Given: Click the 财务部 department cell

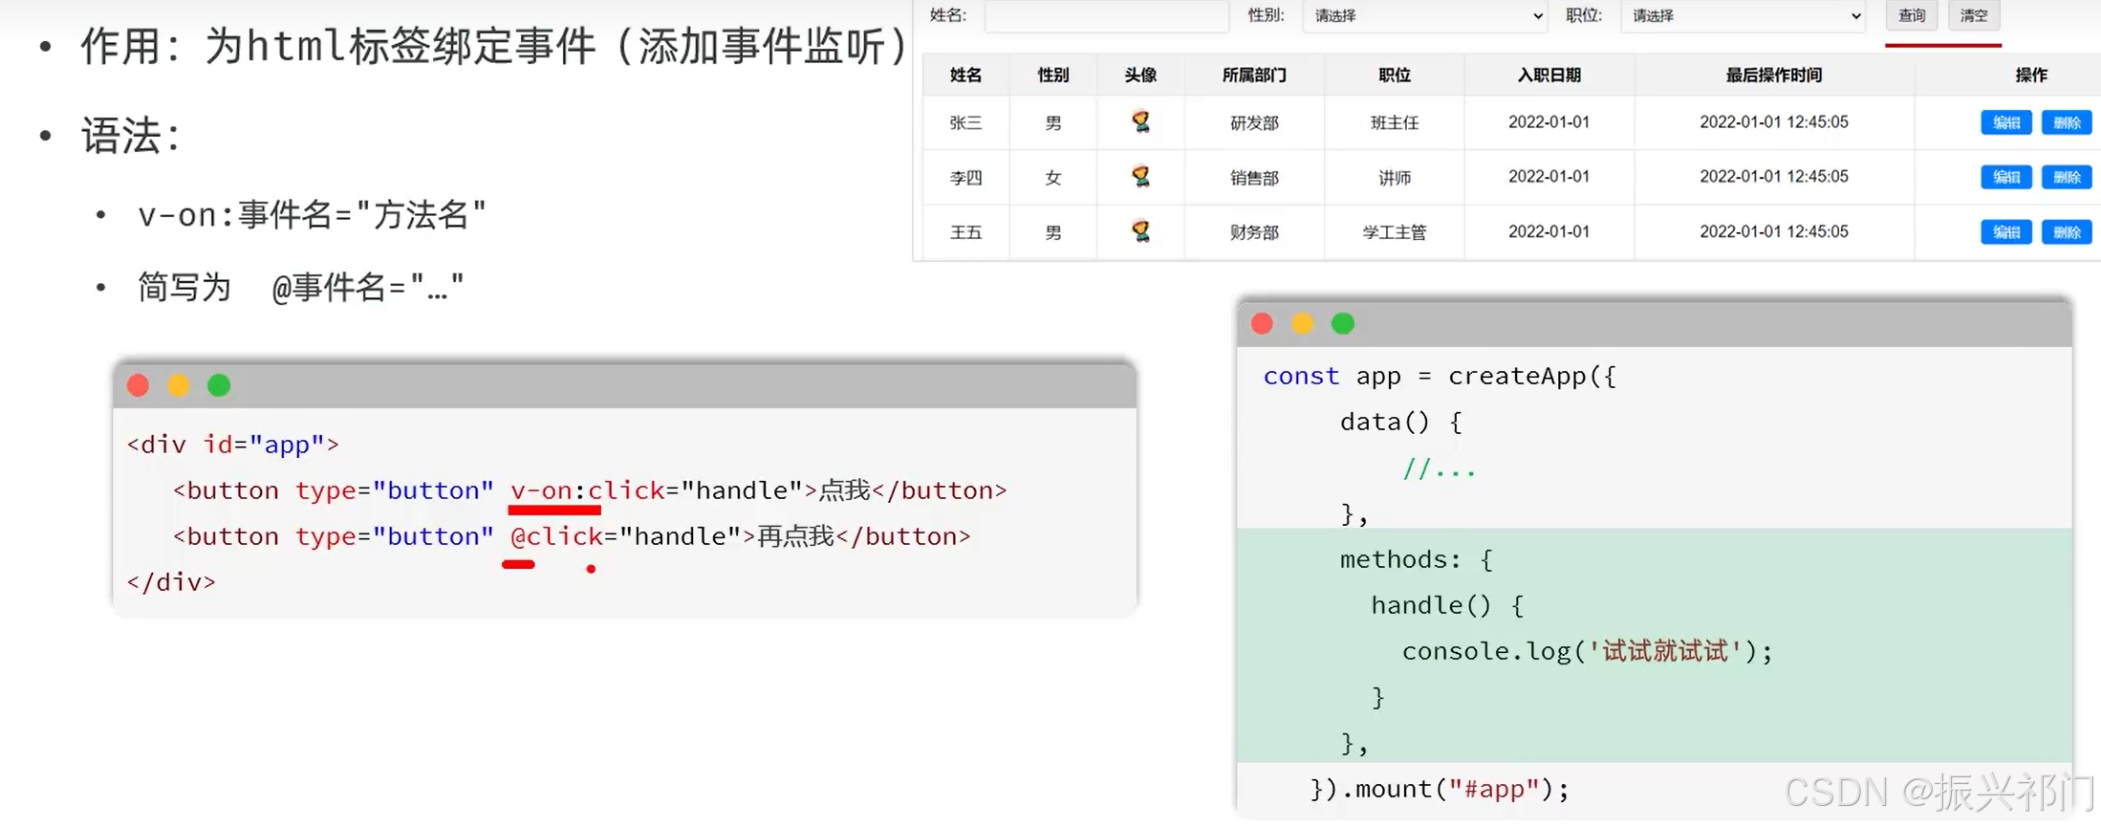Looking at the screenshot, I should click(1254, 231).
